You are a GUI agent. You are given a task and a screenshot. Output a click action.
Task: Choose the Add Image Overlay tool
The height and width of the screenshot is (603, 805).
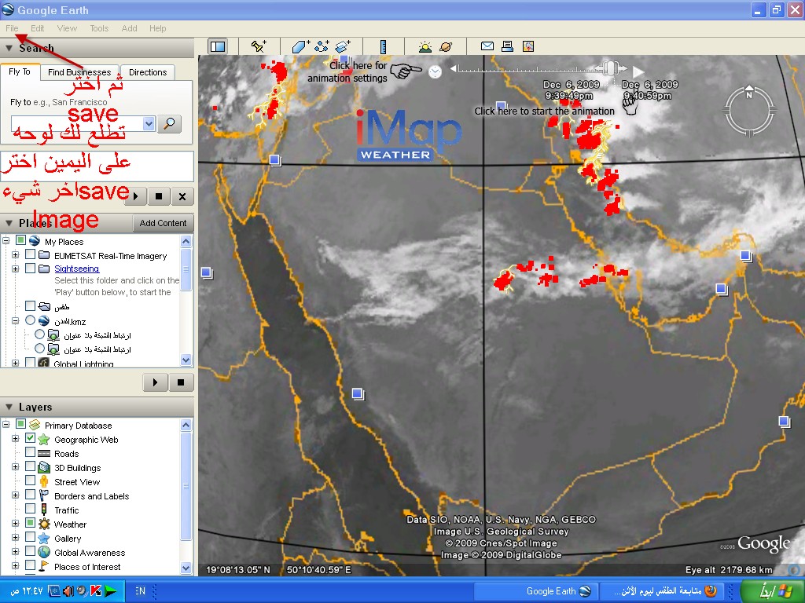coord(343,46)
